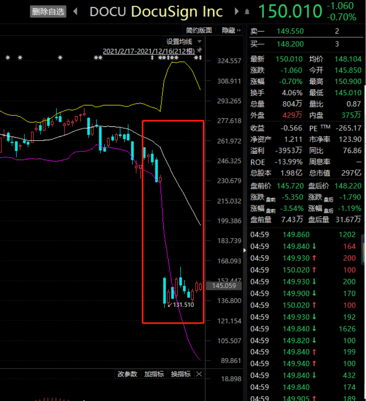Click the current price marker 145.059
Viewport: 366px width, 401px height.
[224, 286]
